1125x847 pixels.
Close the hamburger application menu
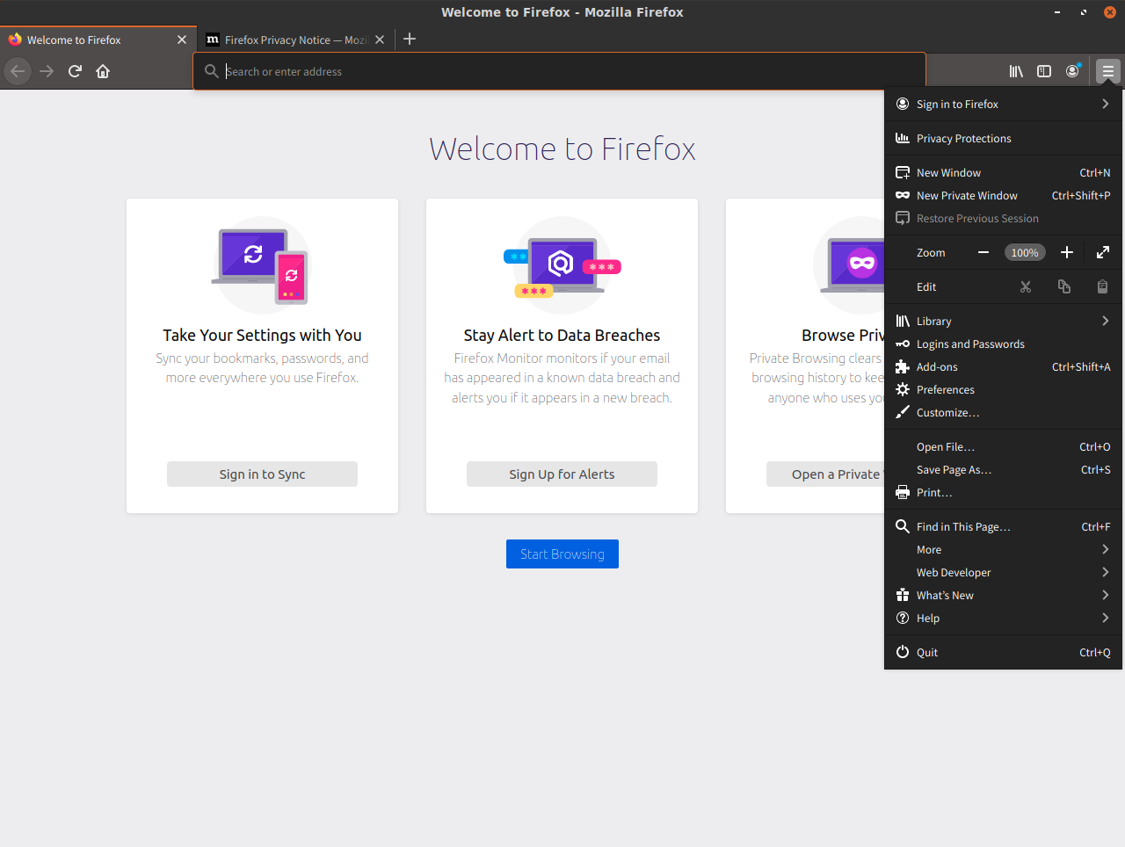point(1107,71)
